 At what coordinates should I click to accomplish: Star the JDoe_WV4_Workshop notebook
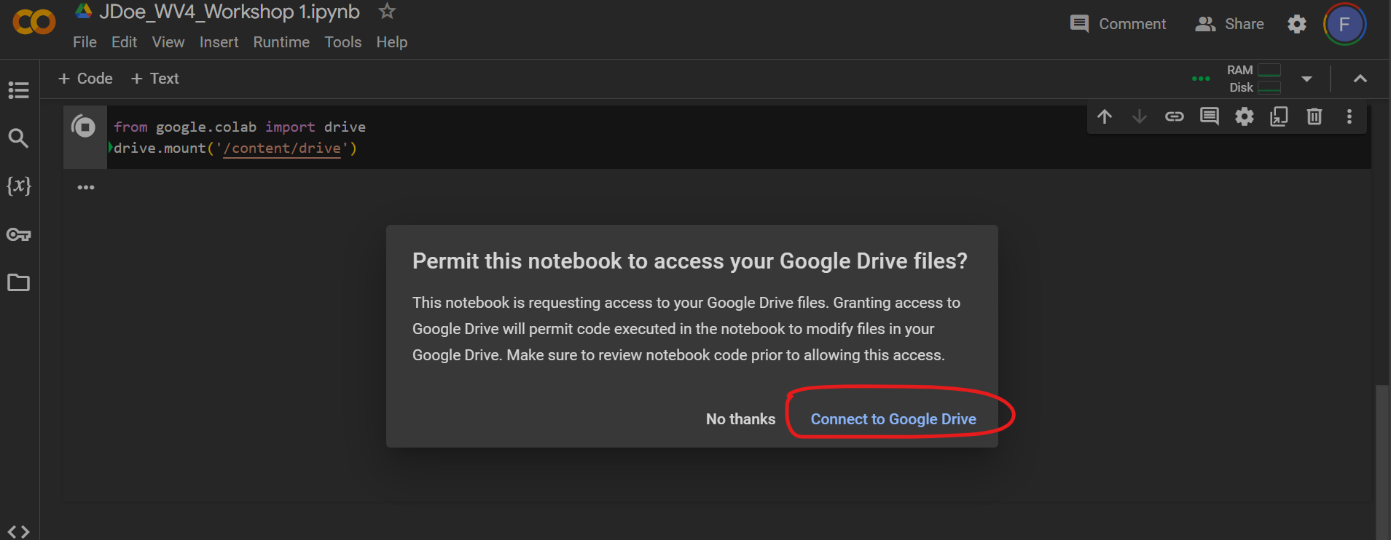click(387, 12)
